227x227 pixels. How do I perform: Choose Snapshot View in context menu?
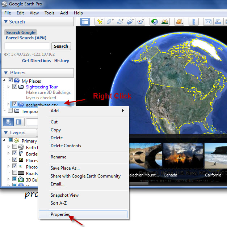[x=84, y=195]
